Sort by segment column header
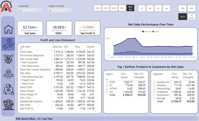 pyautogui.click(x=158, y=74)
